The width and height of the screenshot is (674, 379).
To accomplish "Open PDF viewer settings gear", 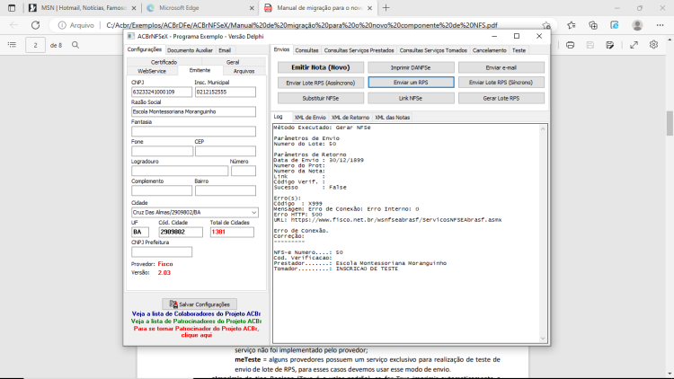I will pyautogui.click(x=654, y=45).
